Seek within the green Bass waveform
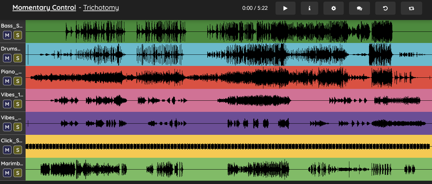Viewport: 432px width, 184px height. pos(229,31)
